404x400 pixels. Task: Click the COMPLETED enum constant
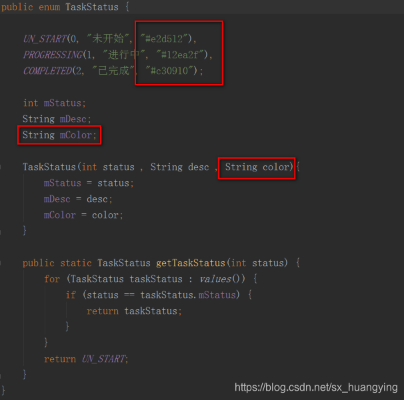click(47, 71)
